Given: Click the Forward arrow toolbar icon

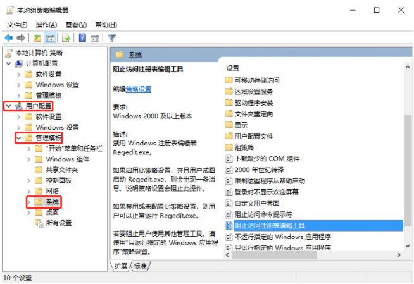Looking at the screenshot, I should (20, 38).
